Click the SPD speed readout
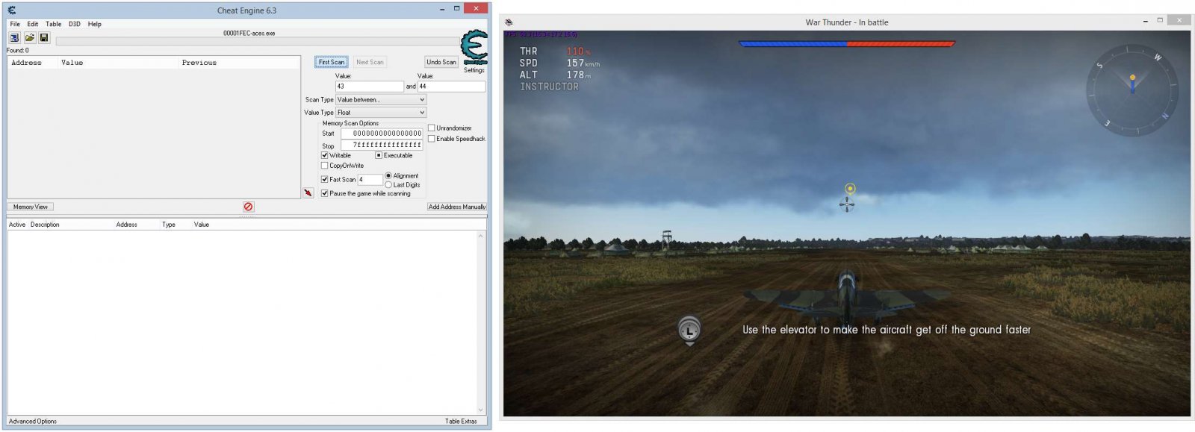 [560, 63]
